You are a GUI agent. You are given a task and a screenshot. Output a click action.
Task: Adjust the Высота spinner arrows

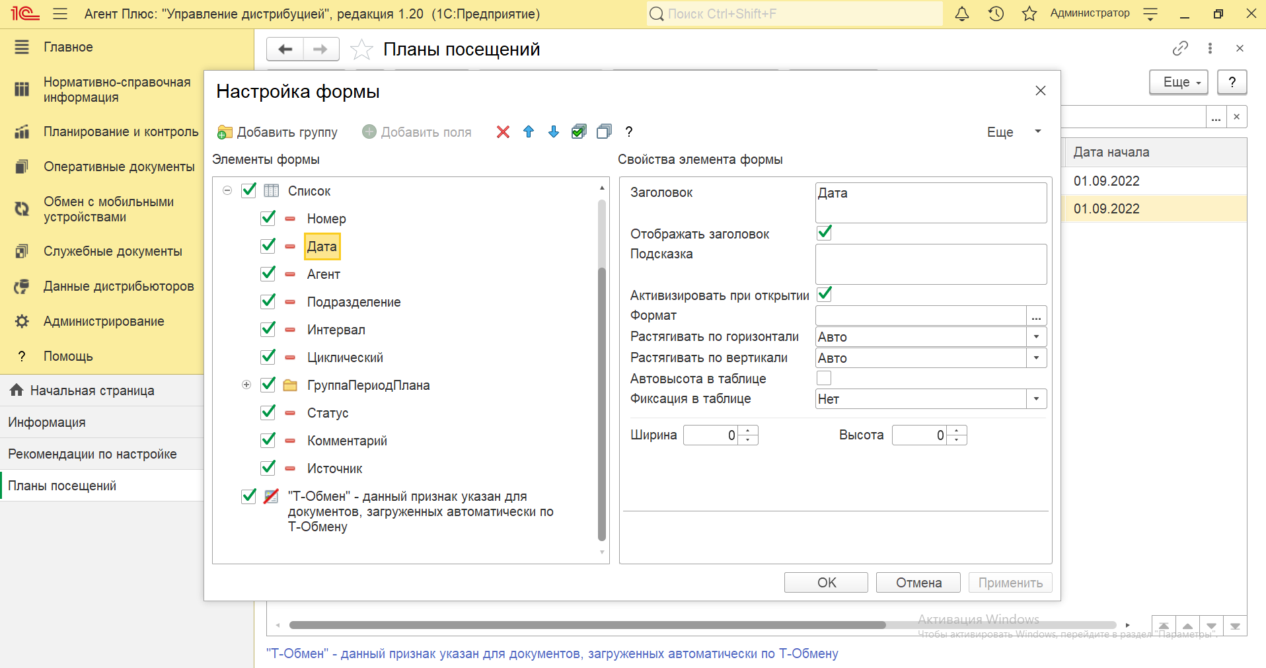point(956,435)
